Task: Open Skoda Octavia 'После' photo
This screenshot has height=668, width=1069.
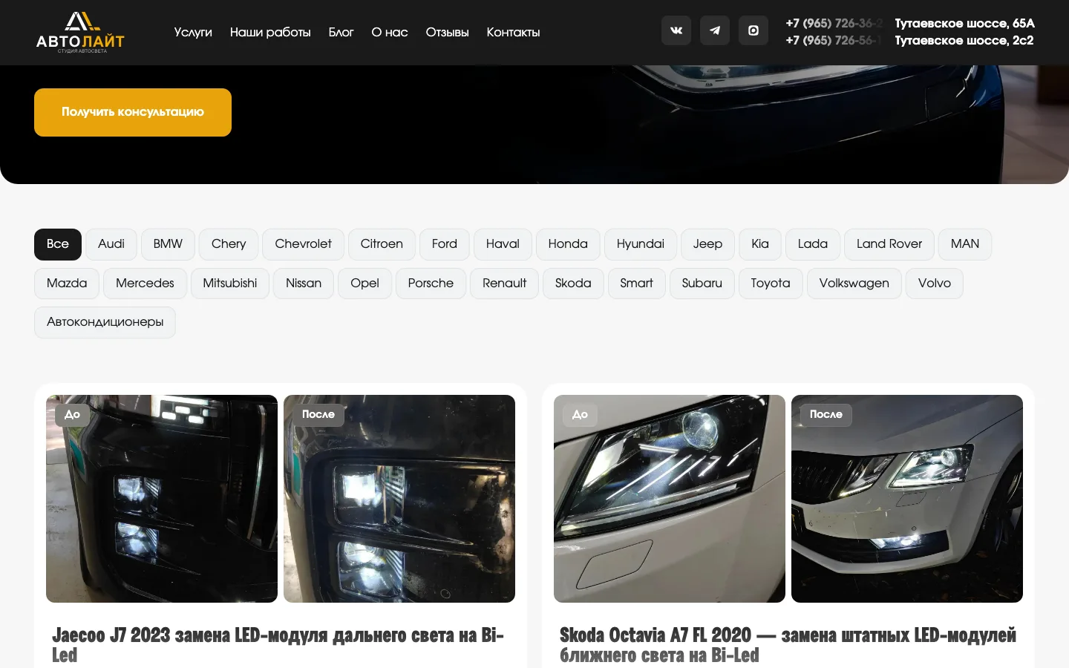Action: click(907, 499)
